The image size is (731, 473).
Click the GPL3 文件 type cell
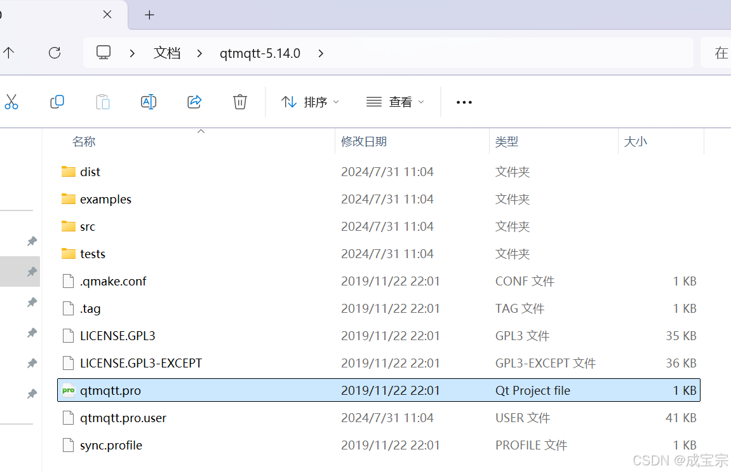pyautogui.click(x=522, y=336)
